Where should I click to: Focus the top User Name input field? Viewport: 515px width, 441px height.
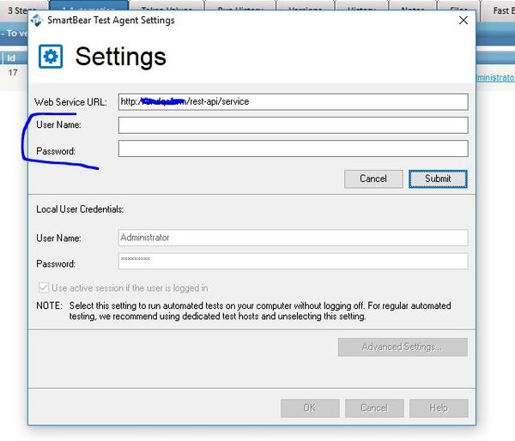tap(293, 125)
